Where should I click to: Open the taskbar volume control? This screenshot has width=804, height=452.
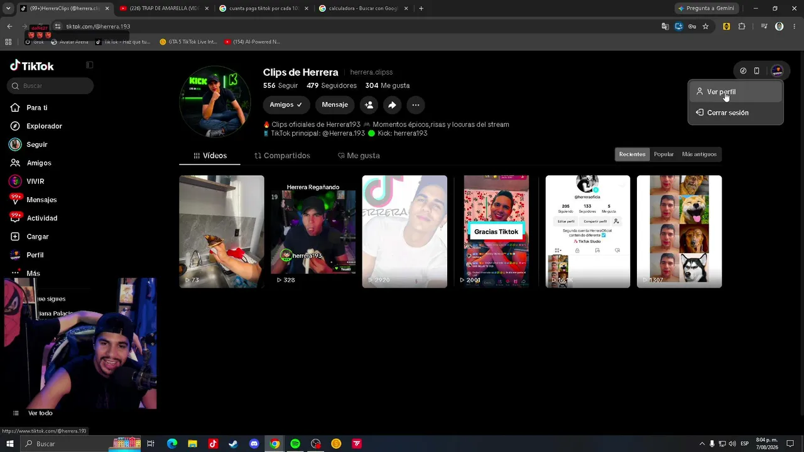pyautogui.click(x=732, y=444)
